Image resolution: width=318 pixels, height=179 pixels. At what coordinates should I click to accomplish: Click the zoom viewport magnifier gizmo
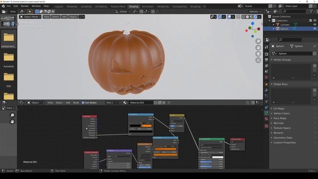[258, 41]
